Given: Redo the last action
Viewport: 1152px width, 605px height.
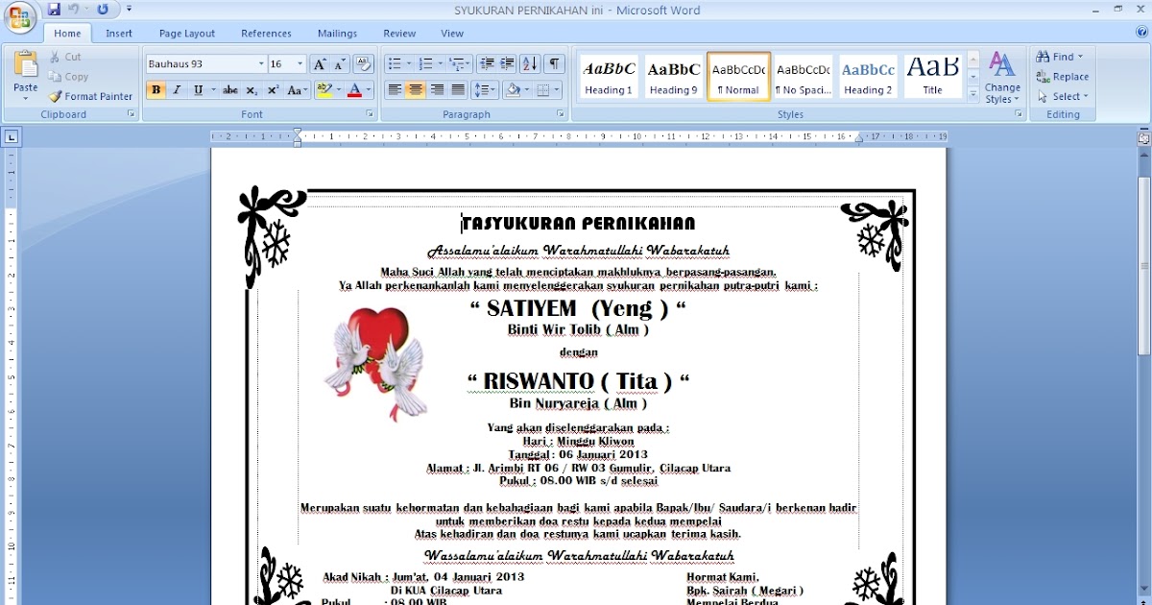Looking at the screenshot, I should (103, 10).
